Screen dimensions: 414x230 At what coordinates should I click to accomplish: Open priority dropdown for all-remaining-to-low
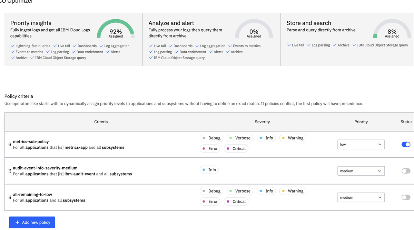tap(361, 198)
